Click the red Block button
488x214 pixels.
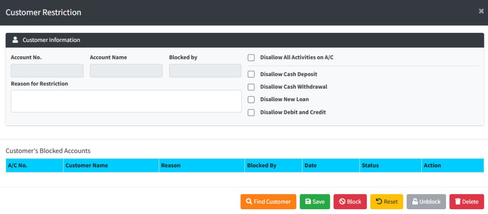[350, 202]
